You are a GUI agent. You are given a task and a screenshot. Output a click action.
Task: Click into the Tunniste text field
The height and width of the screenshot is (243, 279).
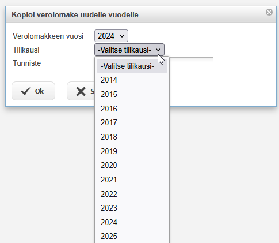click(x=191, y=63)
